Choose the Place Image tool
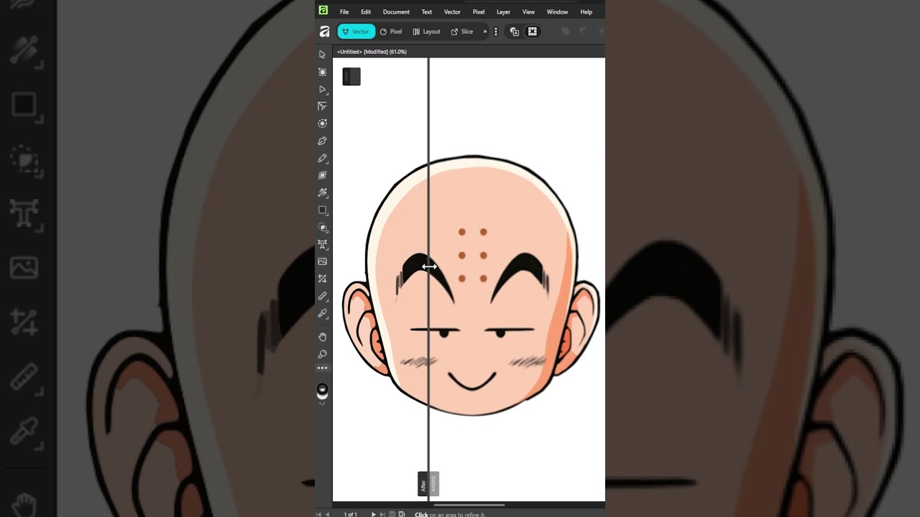Viewport: 920px width, 517px height. point(322,261)
